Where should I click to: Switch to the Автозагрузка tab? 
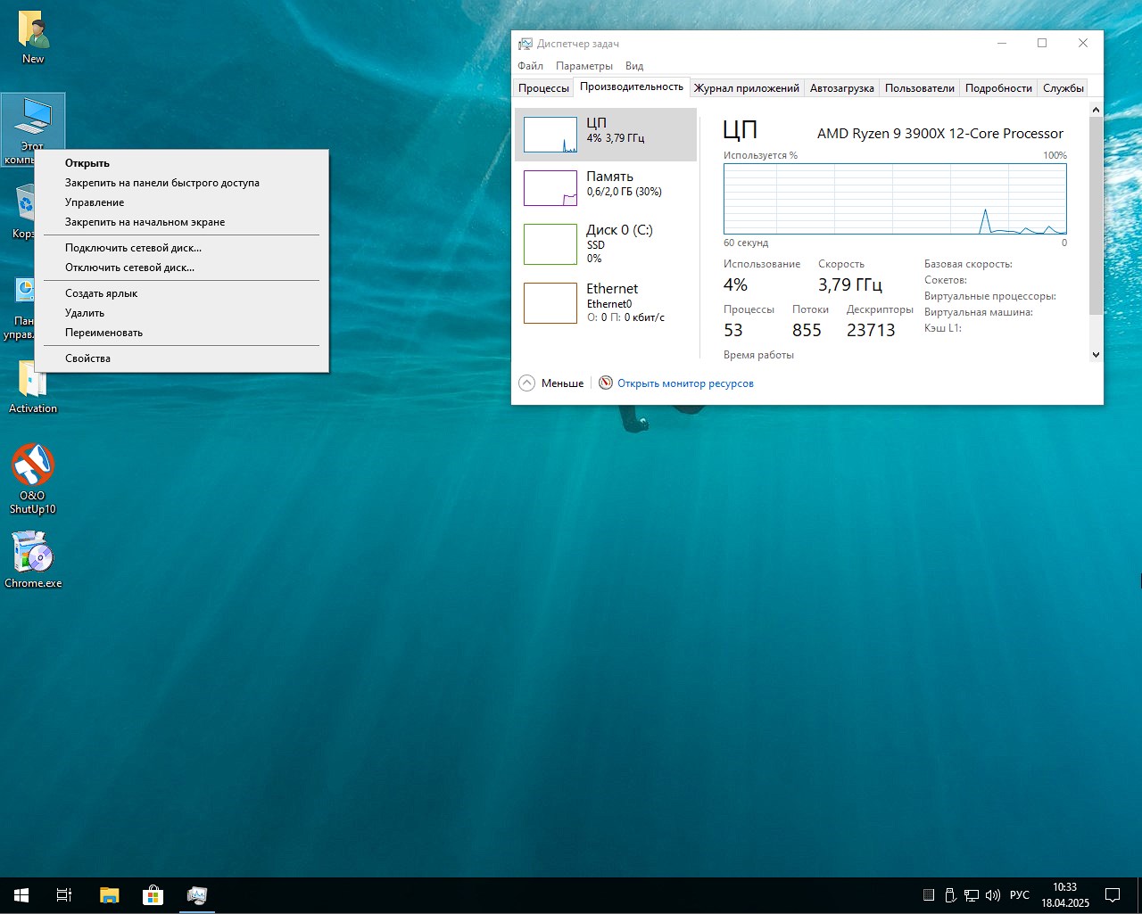pos(841,88)
